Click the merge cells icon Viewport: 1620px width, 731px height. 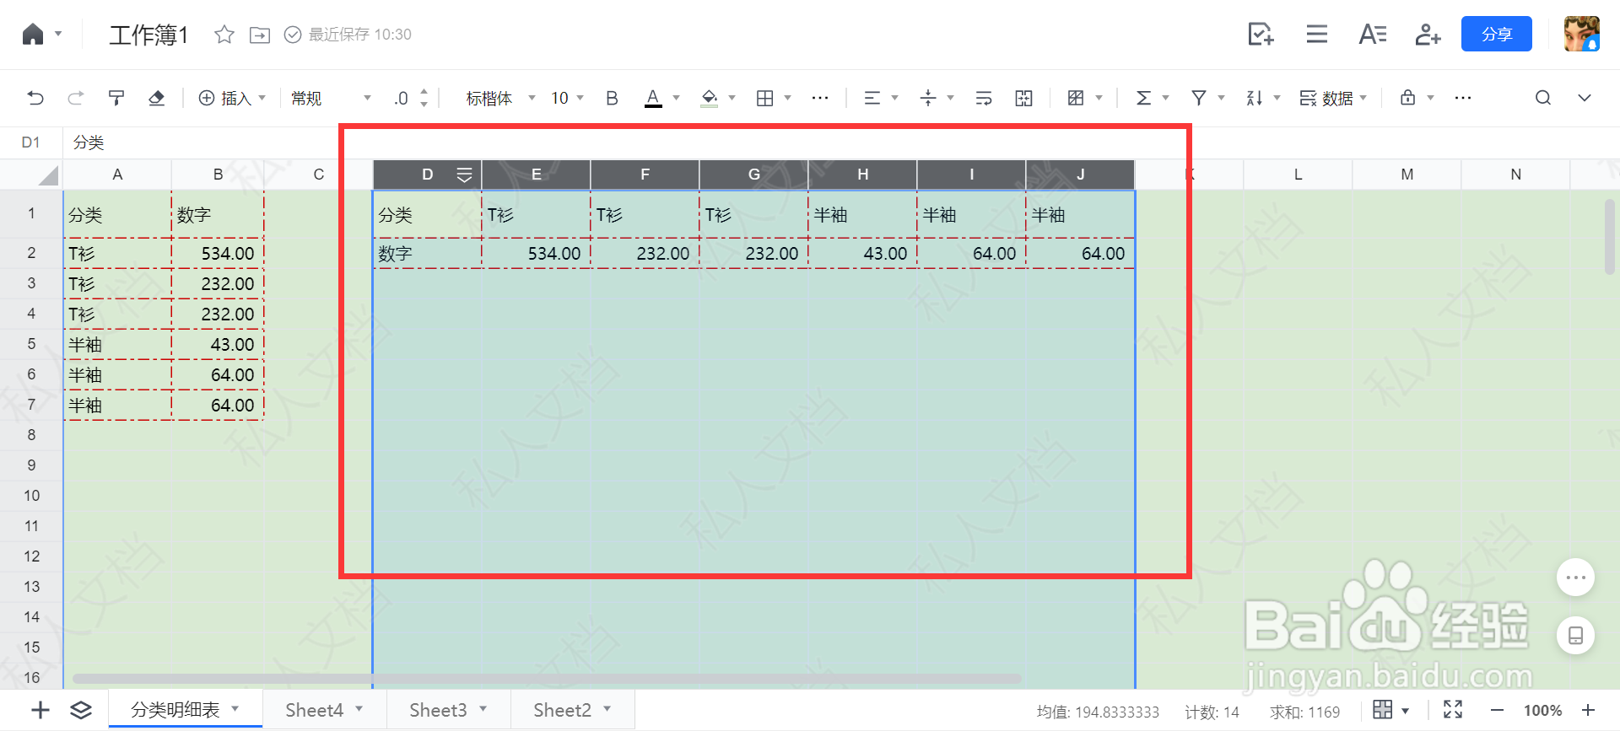click(1023, 98)
